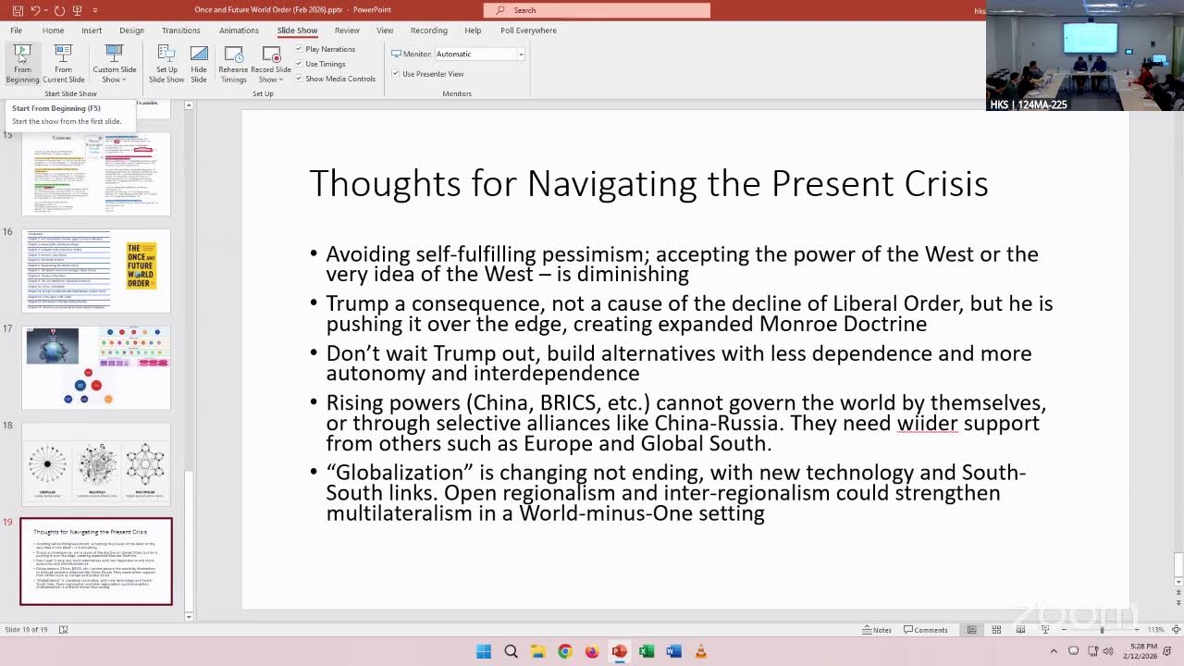This screenshot has height=666, width=1184.
Task: Click the Hide Slide button
Action: pyautogui.click(x=199, y=64)
